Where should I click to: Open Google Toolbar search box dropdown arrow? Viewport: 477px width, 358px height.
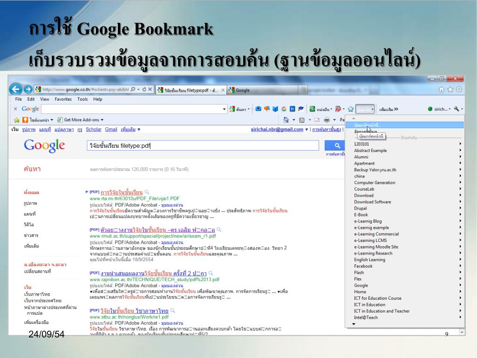(x=224, y=109)
